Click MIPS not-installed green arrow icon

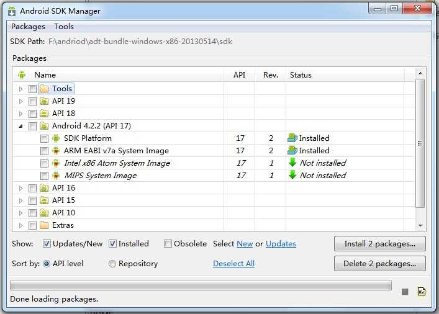point(292,174)
